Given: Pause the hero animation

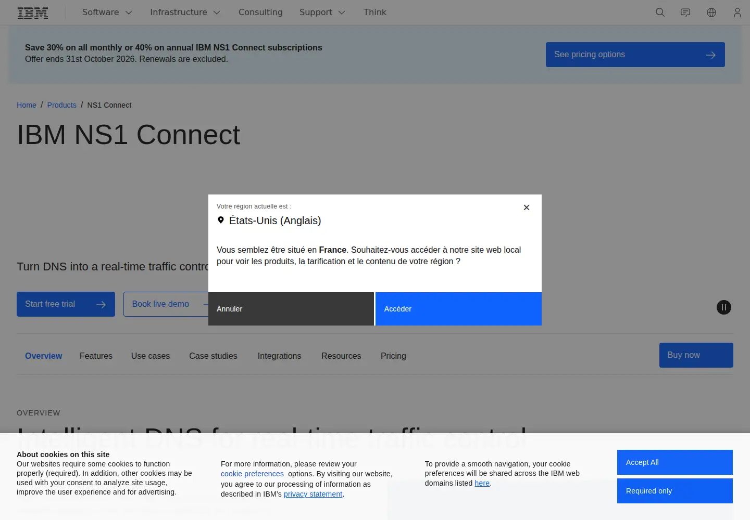Looking at the screenshot, I should 724,307.
